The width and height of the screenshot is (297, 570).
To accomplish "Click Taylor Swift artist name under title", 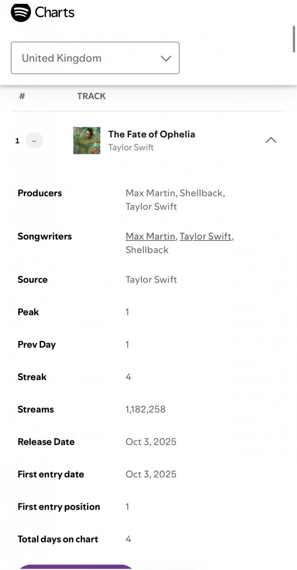I will pos(131,147).
